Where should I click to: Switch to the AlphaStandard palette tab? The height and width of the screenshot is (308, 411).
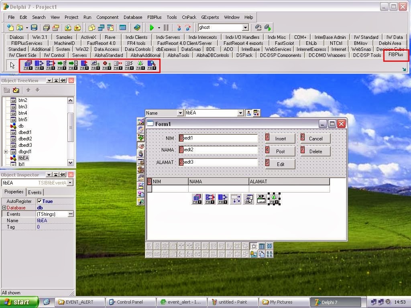[x=108, y=55]
